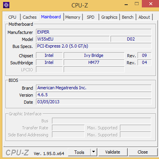Close window using red X button
Image resolution: width=159 pixels, height=159 pixels.
click(x=151, y=4)
